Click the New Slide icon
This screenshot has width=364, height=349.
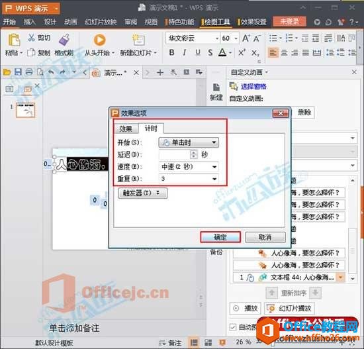pyautogui.click(x=138, y=40)
